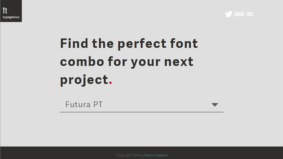Click the word combo in the headline
Image resolution: width=283 pixels, height=159 pixels.
[x=82, y=61]
